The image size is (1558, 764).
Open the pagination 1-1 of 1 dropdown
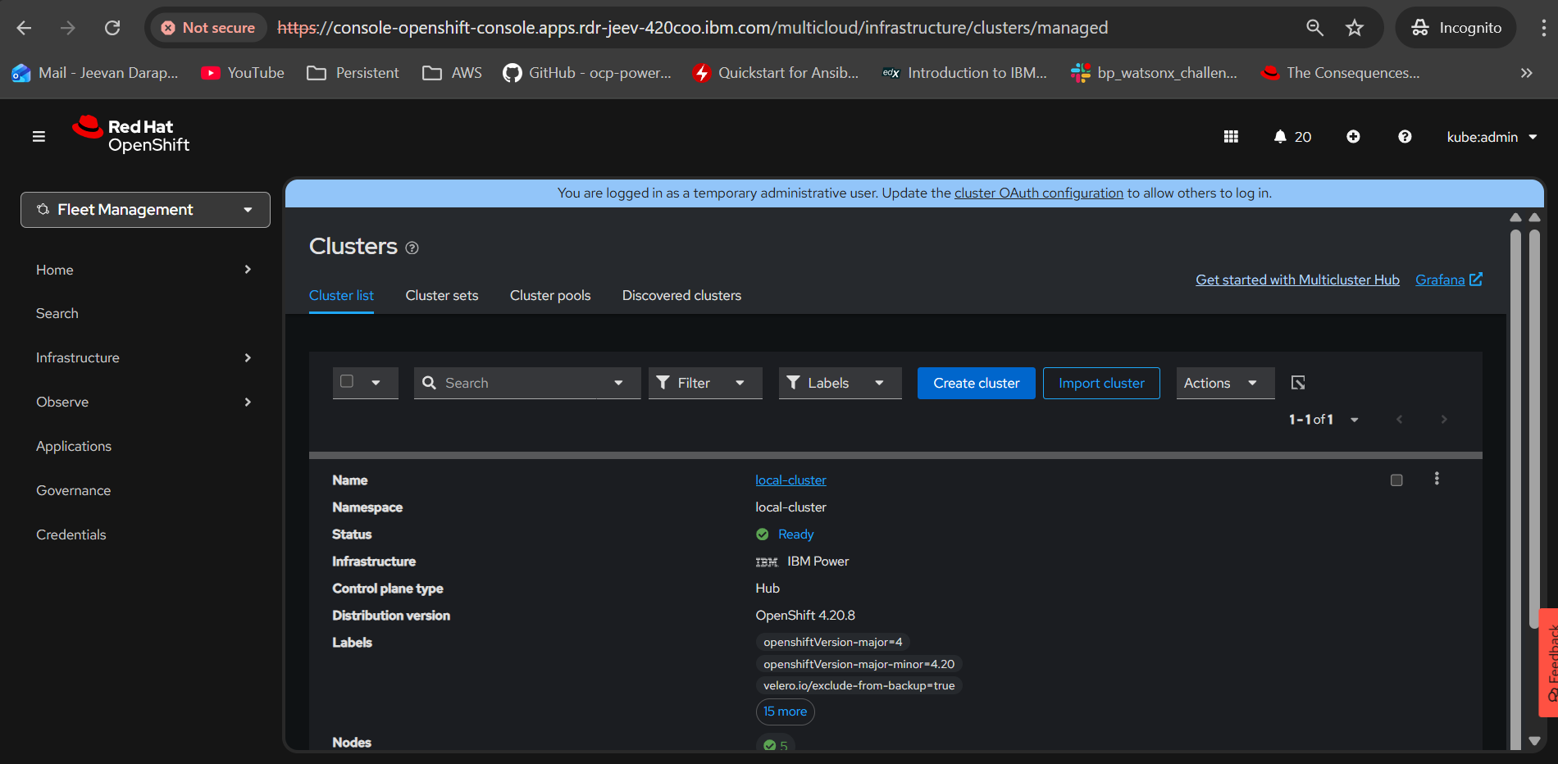click(x=1323, y=420)
